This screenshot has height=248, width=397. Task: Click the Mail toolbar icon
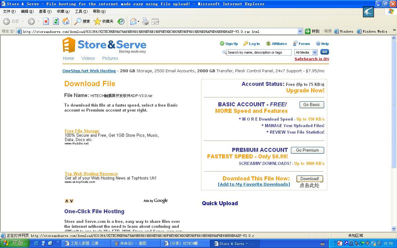133,21
